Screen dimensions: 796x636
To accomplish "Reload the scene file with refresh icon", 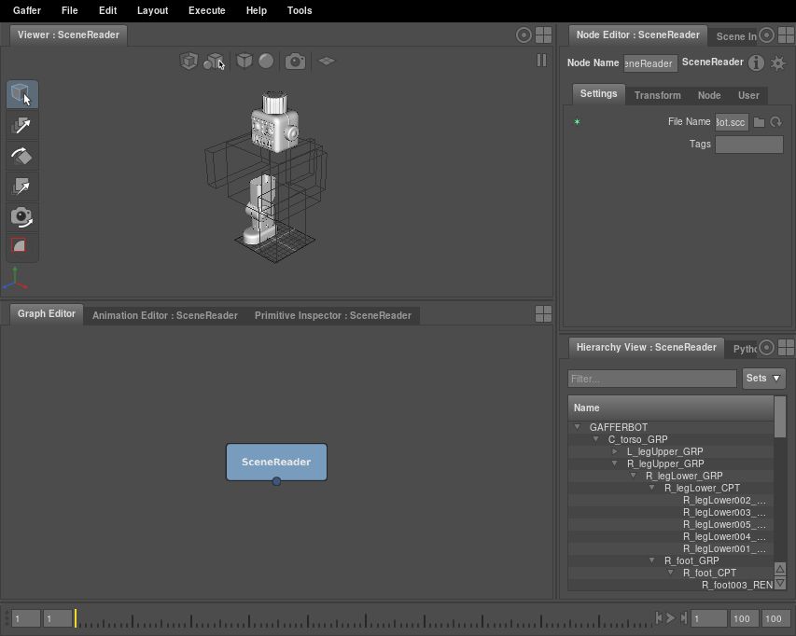I will 776,122.
